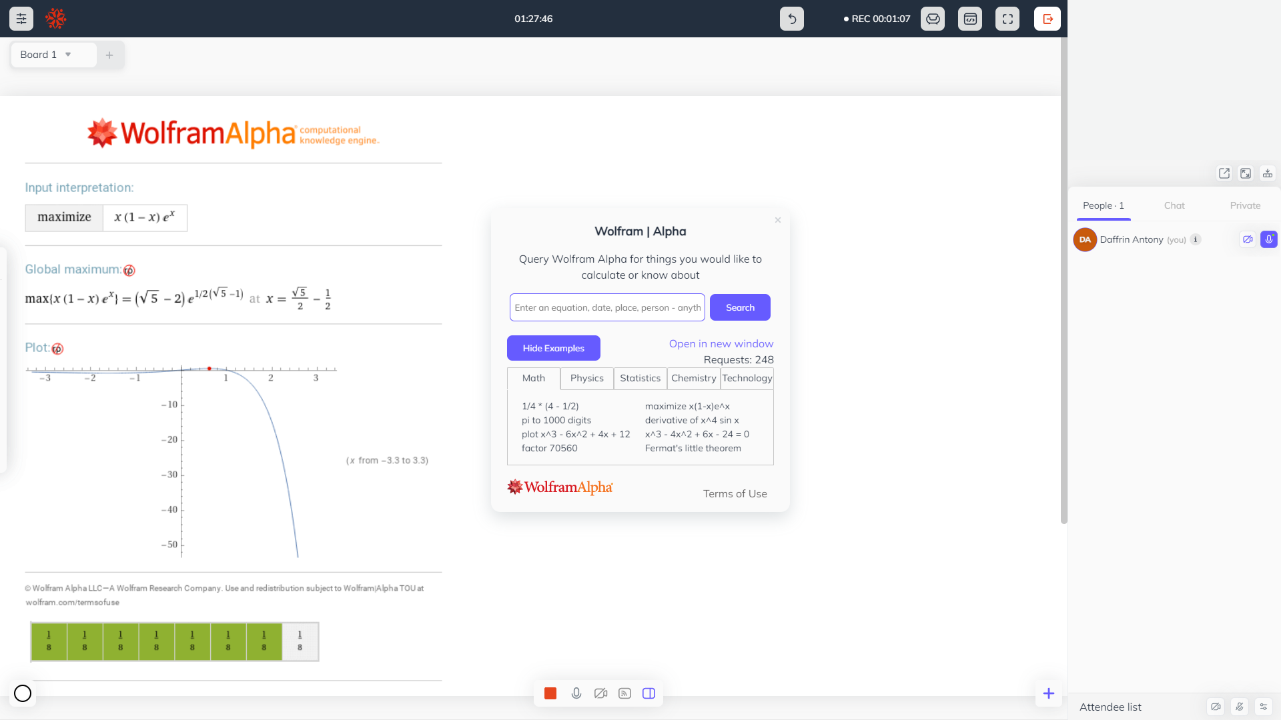Image resolution: width=1281 pixels, height=720 pixels.
Task: Switch to the Chat tab
Action: coord(1174,205)
